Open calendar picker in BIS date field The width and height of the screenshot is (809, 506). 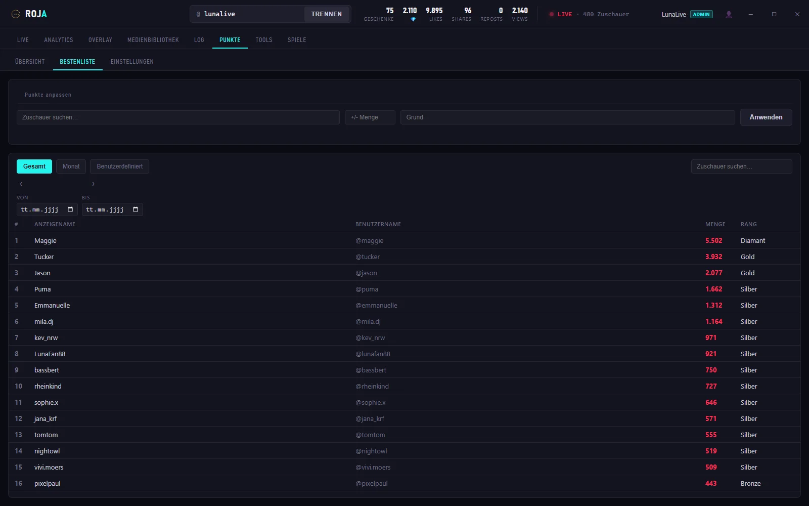136,209
